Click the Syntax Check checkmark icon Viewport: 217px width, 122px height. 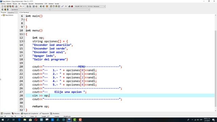[62, 6]
